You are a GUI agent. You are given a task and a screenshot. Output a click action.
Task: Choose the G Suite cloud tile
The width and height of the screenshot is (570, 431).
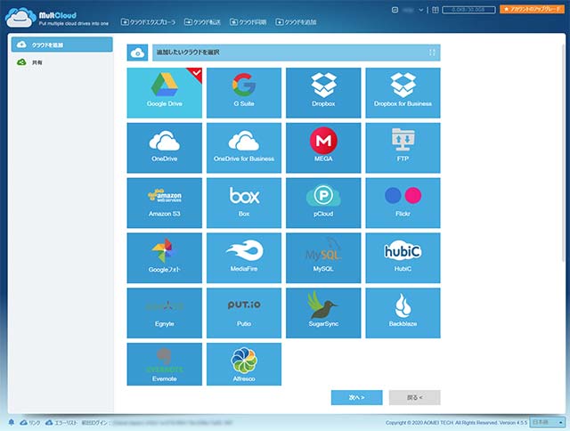tap(244, 93)
